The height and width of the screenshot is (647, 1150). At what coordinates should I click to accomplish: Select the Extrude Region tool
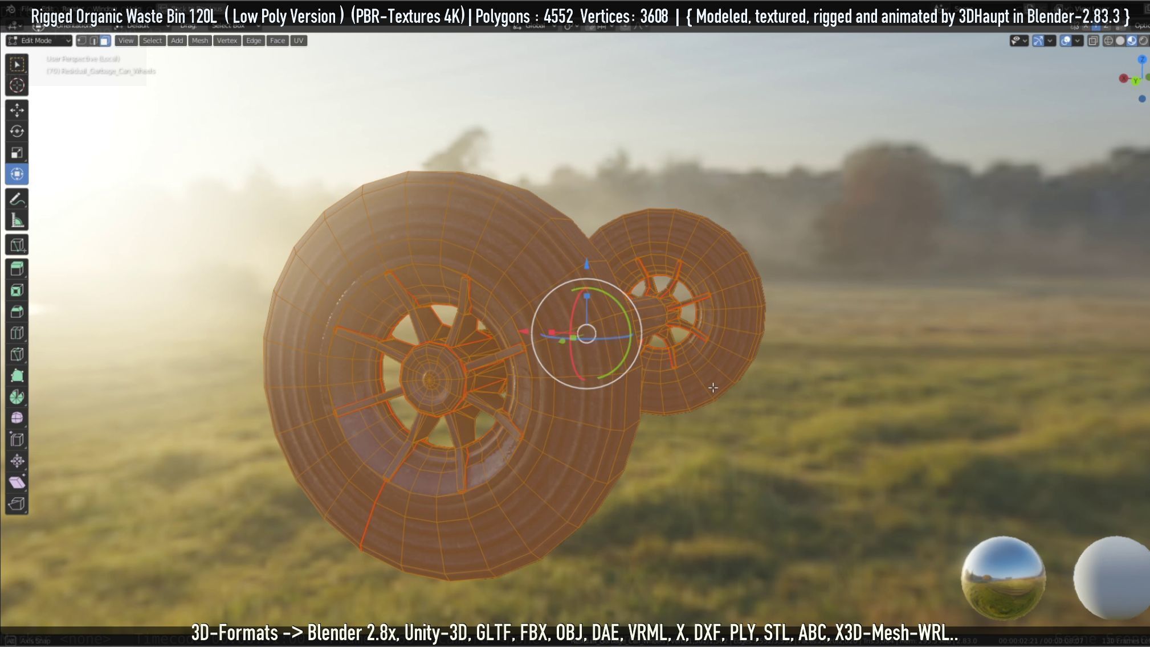click(17, 269)
